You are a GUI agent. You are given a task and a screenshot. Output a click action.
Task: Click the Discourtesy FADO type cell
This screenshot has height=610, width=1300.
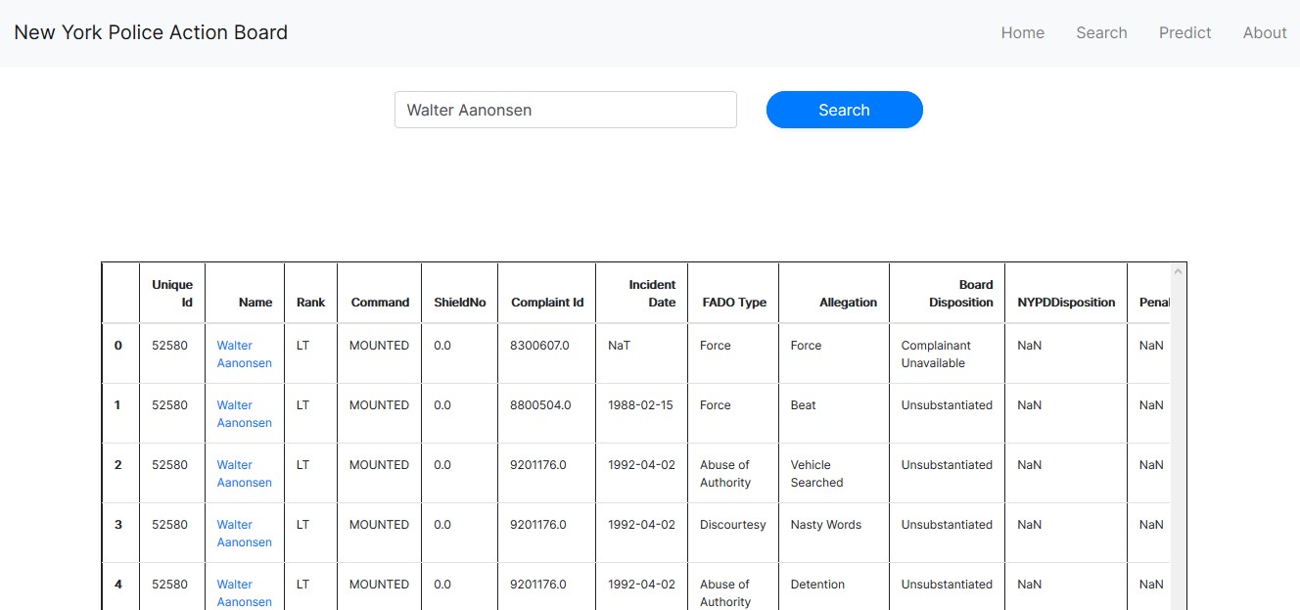point(733,533)
